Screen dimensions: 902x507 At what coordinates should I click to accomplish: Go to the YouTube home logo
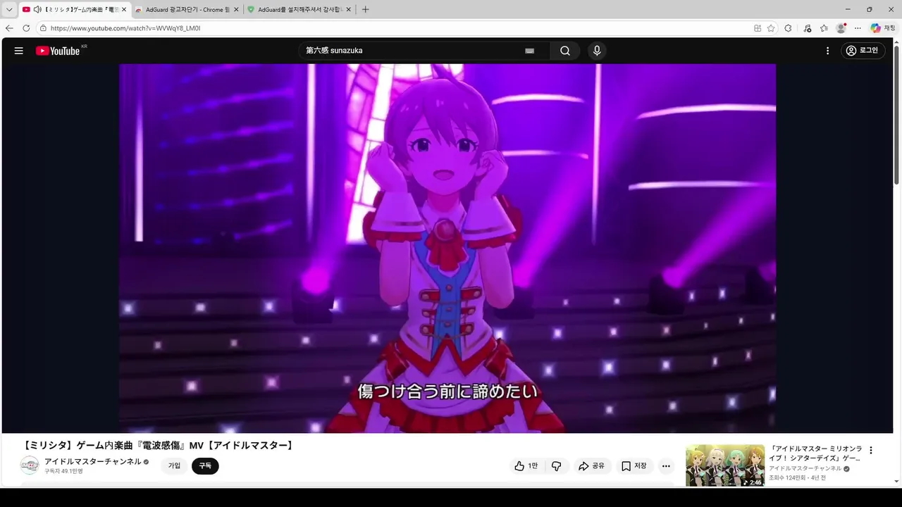(x=58, y=51)
